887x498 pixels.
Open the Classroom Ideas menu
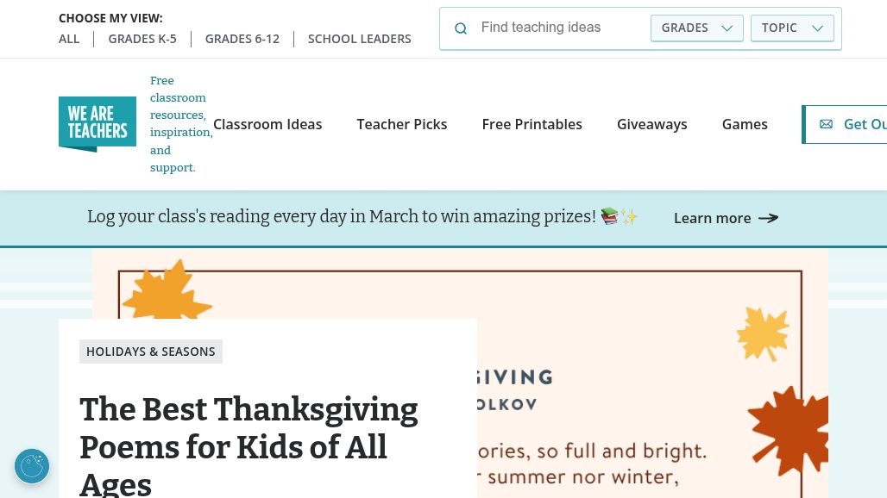[267, 124]
